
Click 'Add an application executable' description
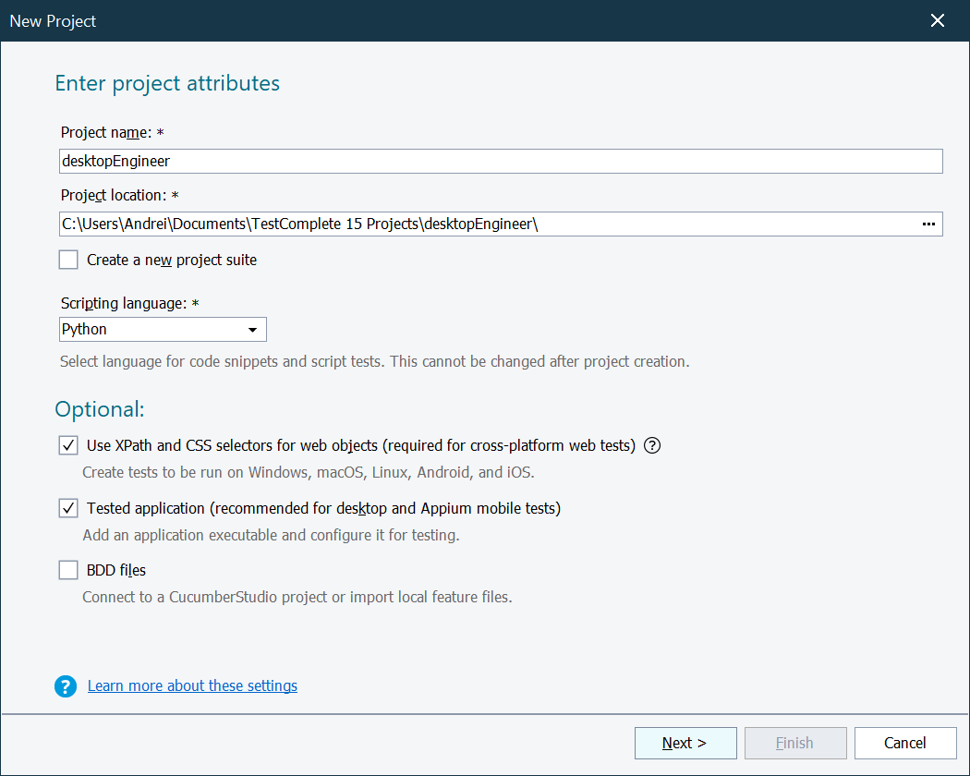pyautogui.click(x=271, y=535)
